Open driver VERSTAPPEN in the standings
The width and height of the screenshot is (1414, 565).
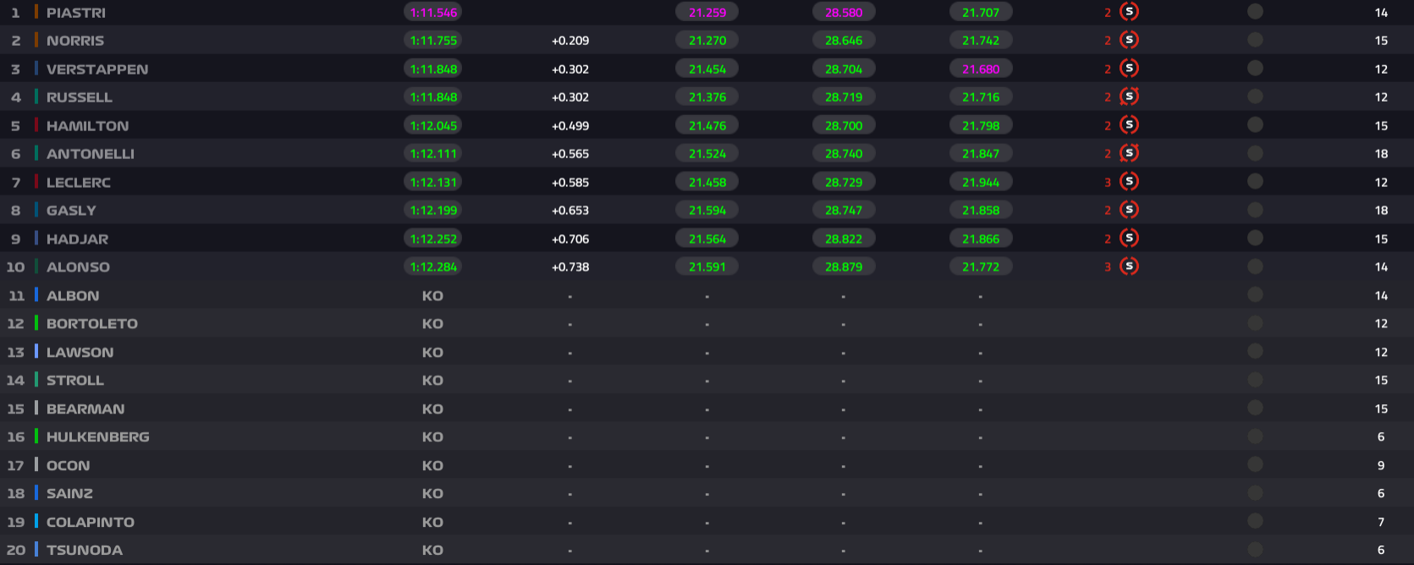pos(97,69)
